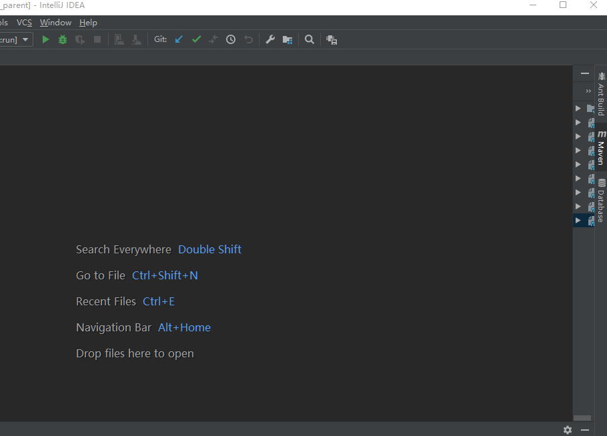Run with Coverage using the shield icon

79,39
